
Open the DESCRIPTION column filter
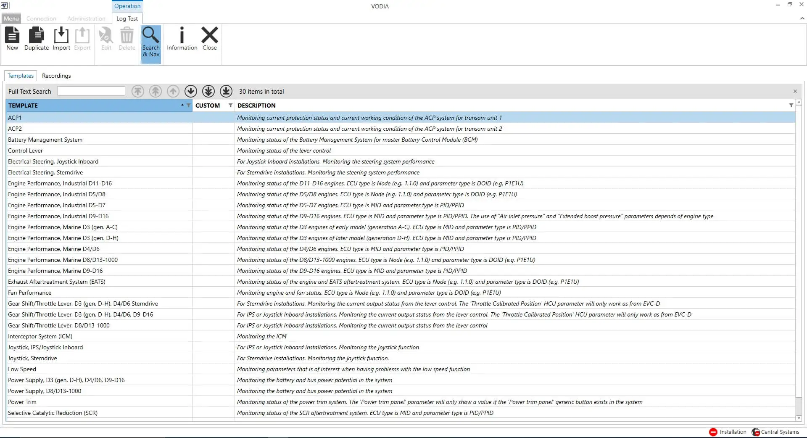pos(791,106)
